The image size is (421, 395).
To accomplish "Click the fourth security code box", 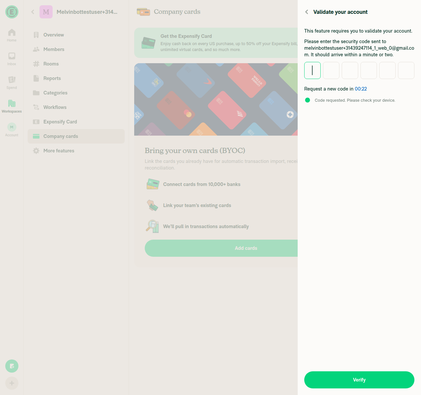I will (369, 70).
